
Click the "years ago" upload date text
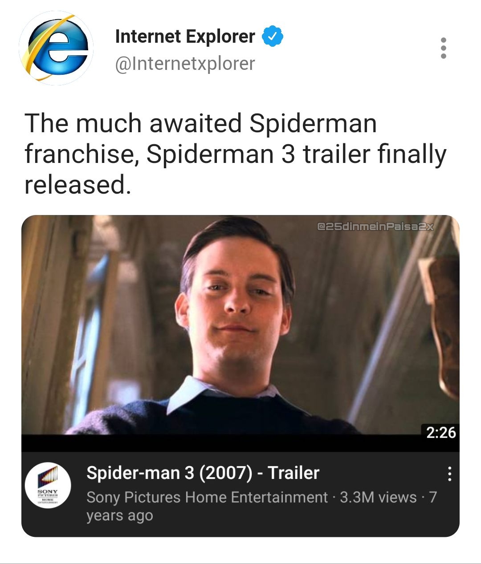(119, 515)
